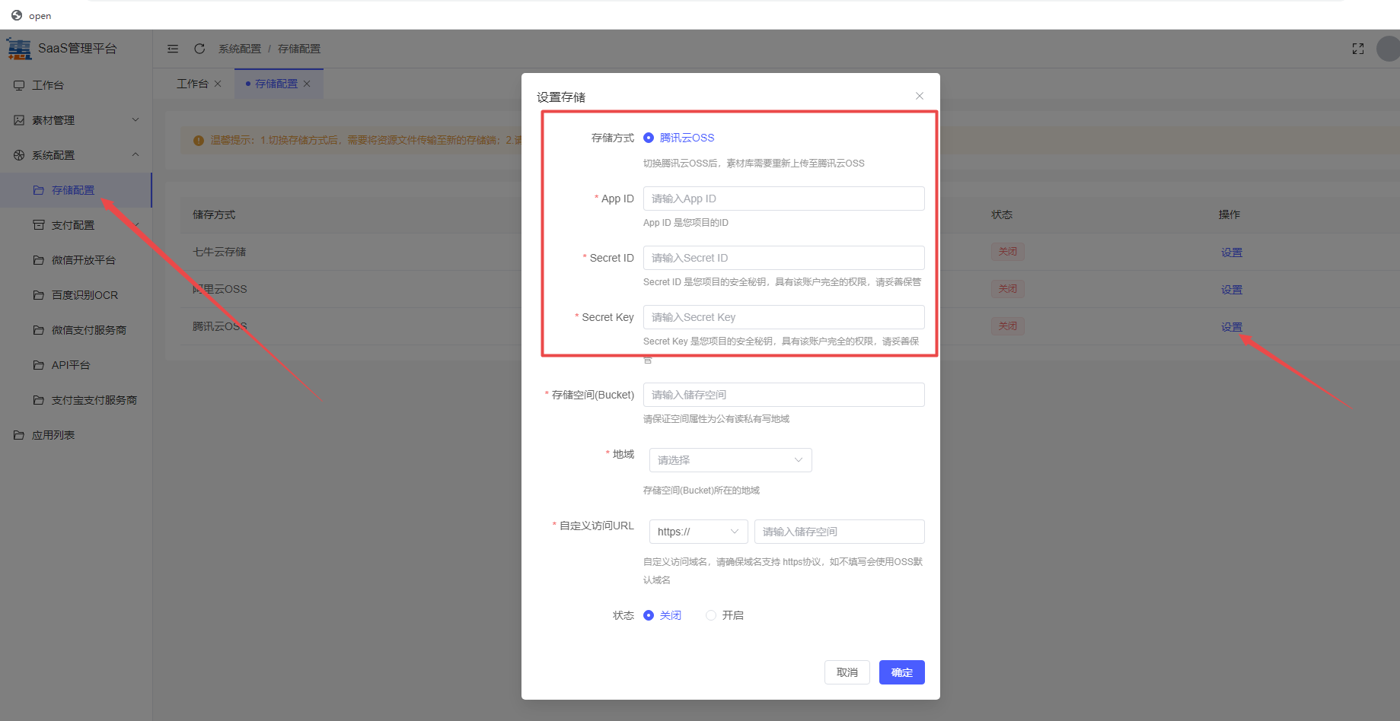
Task: Click 设置 link for 阿里云OSS row
Action: click(1232, 290)
